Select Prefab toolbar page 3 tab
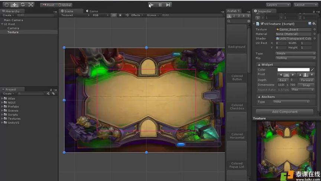Image resolution: width=321 pixels, height=181 pixels. coord(239,16)
